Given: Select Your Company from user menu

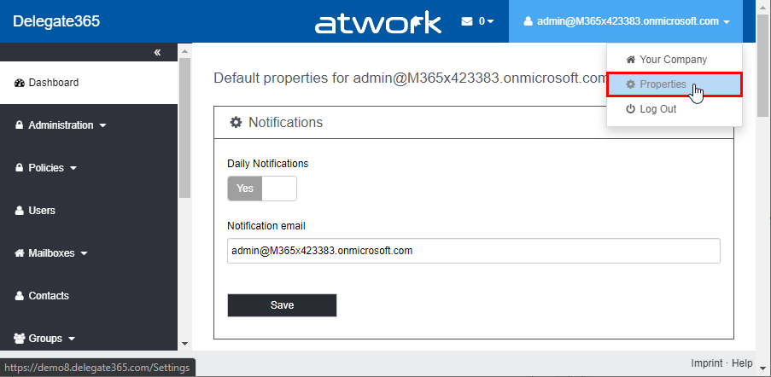Looking at the screenshot, I should [673, 60].
